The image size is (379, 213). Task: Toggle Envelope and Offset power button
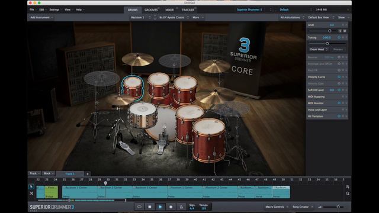pyautogui.click(x=339, y=64)
